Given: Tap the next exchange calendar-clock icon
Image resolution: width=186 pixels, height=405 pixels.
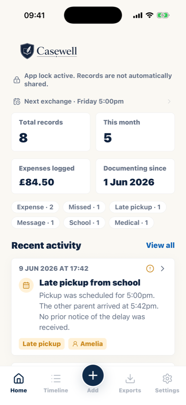Looking at the screenshot, I should click(x=17, y=101).
